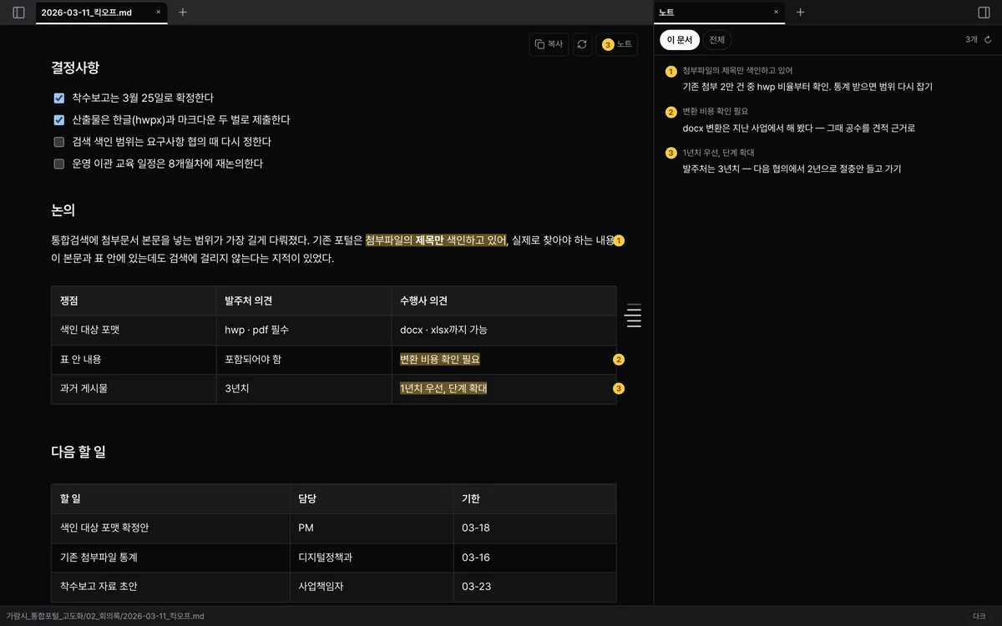Check 운영 이관 교육 일정 item
The height and width of the screenshot is (626, 1002).
[59, 164]
